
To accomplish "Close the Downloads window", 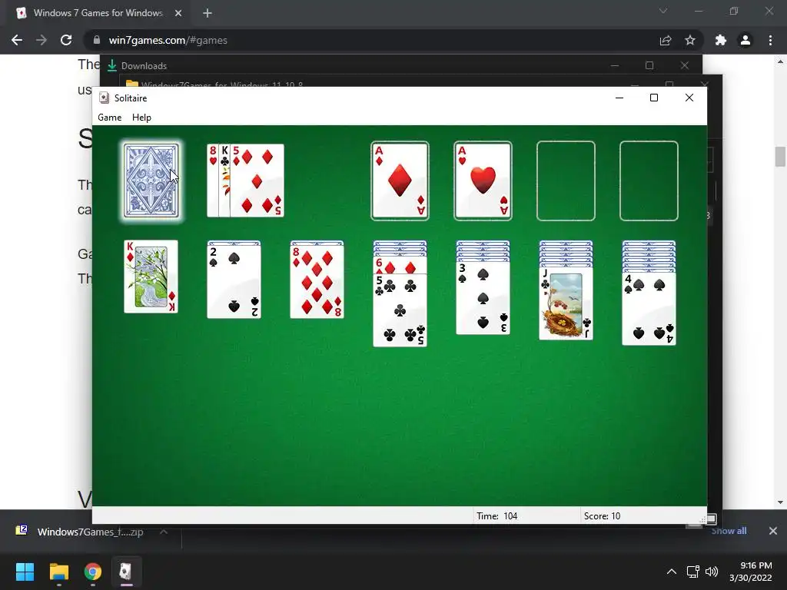I will coord(684,65).
